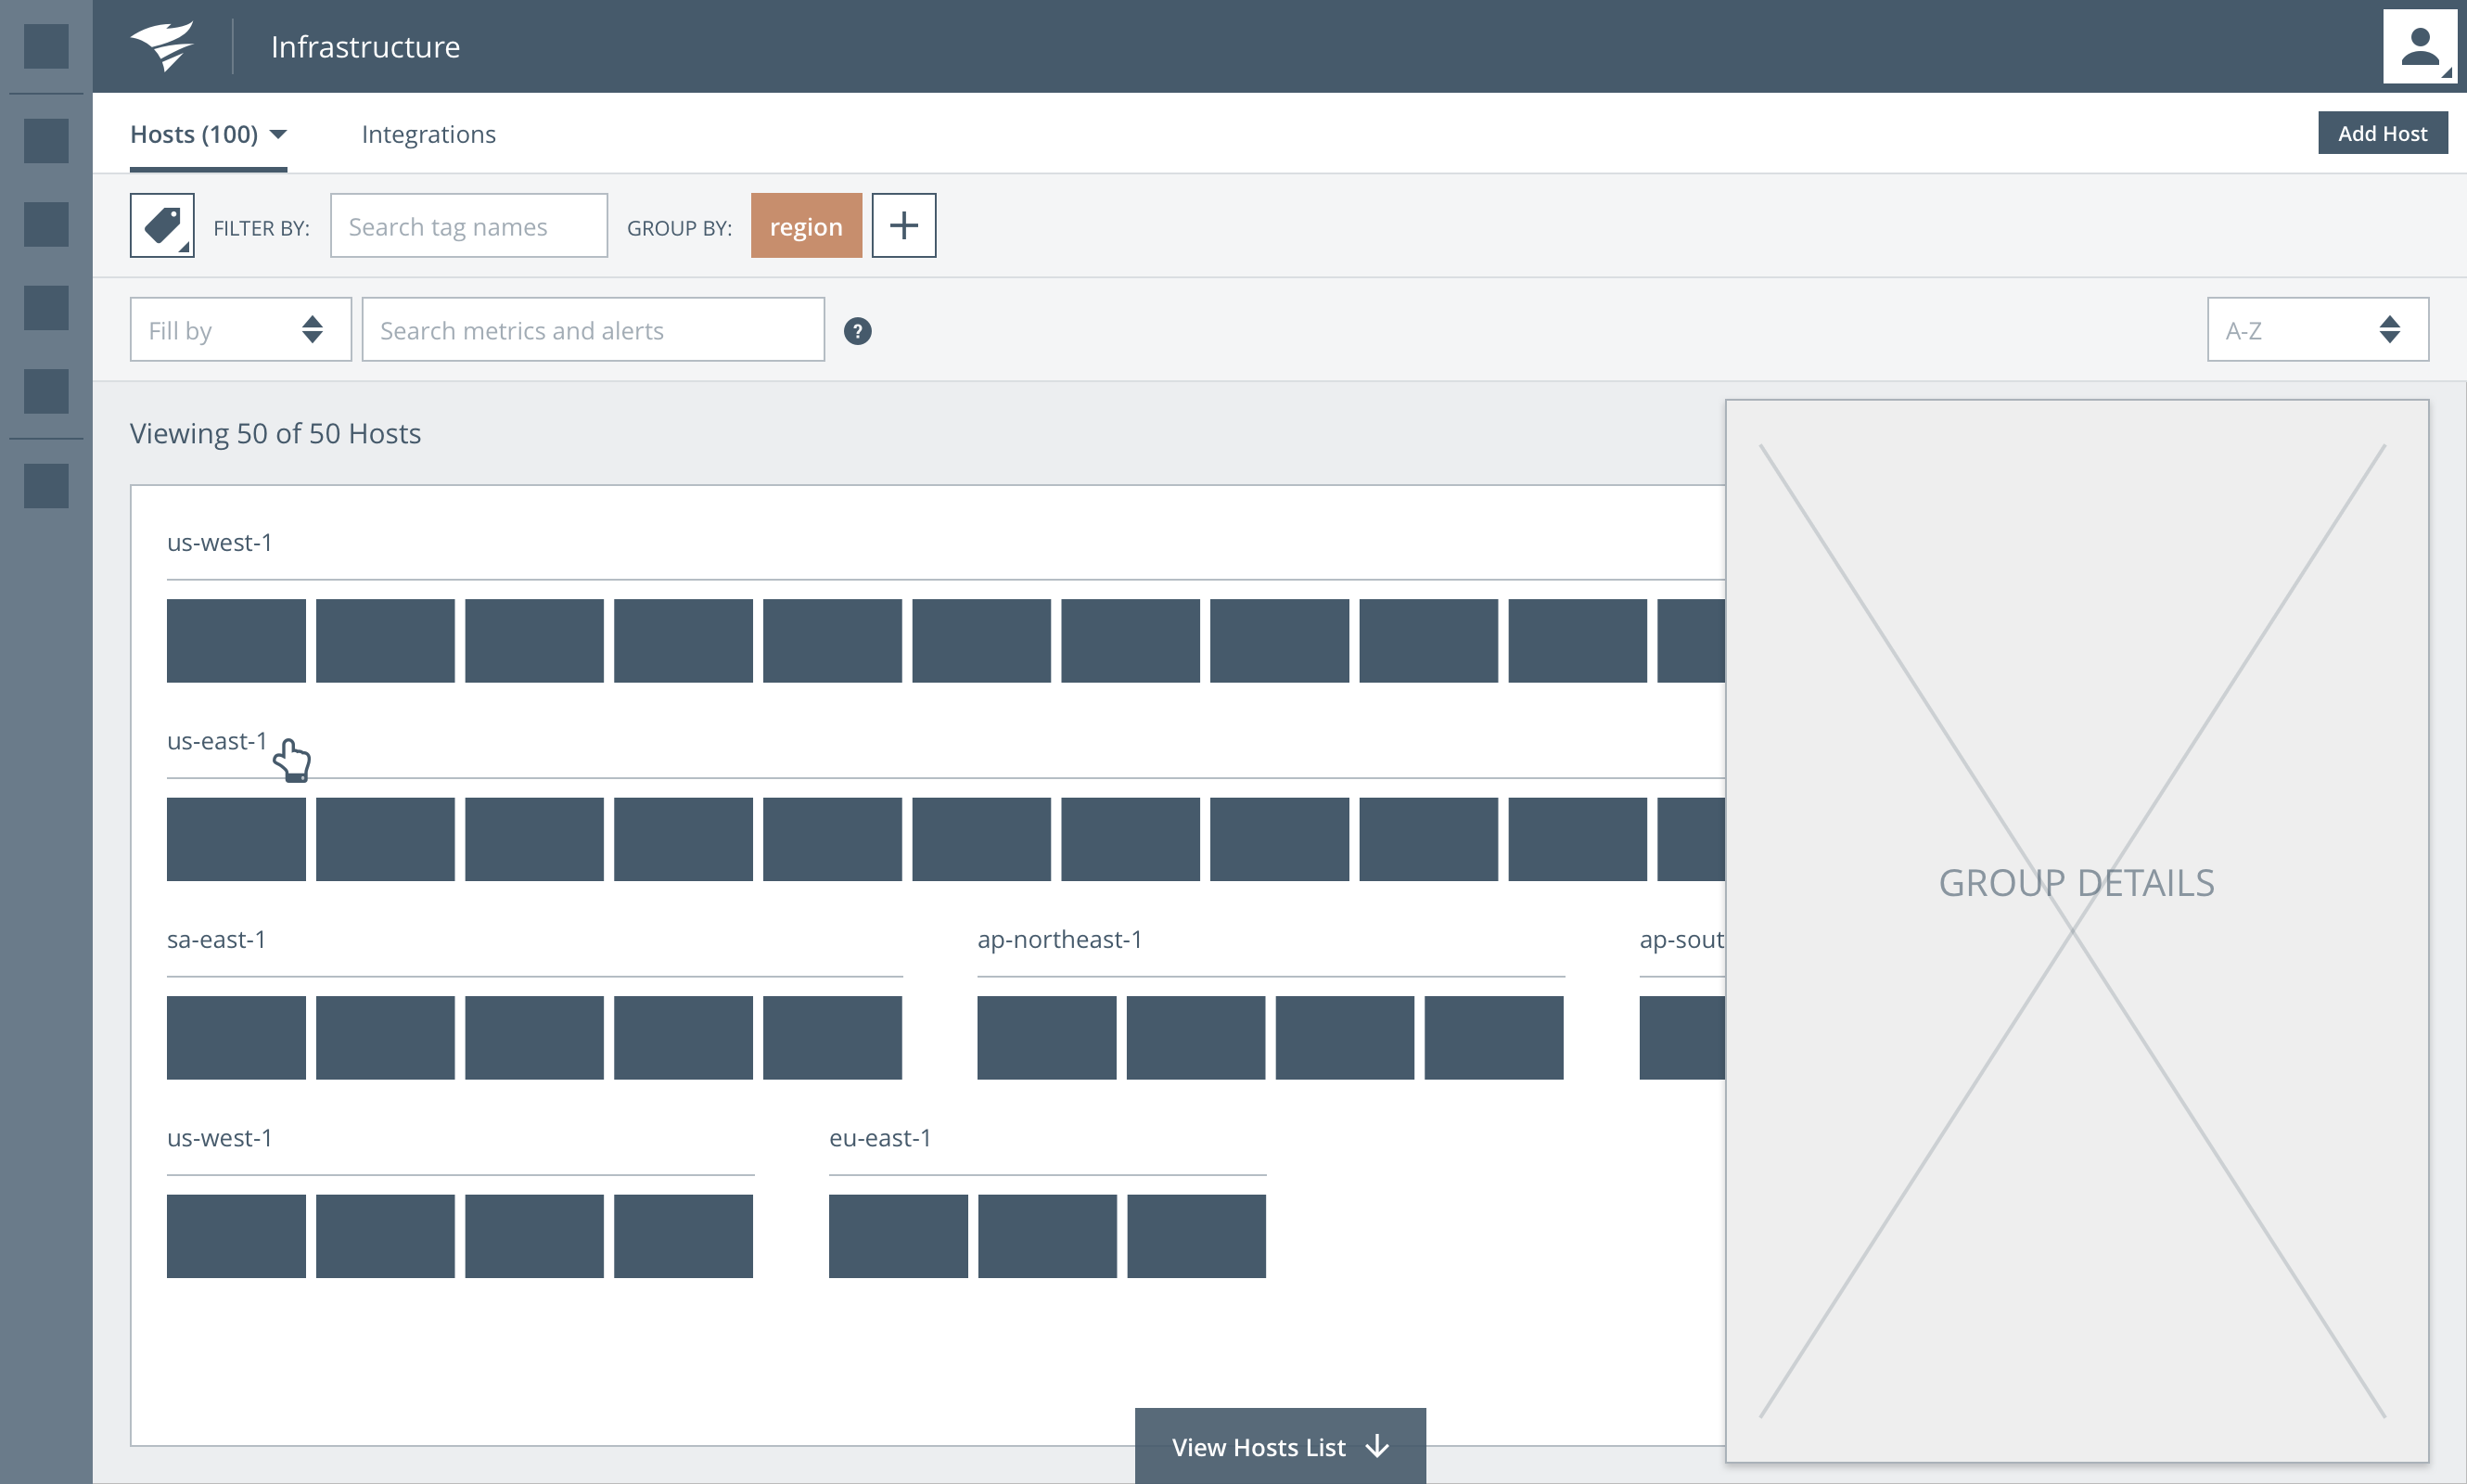Select the us-east-1 group heading
The width and height of the screenshot is (2467, 1484).
click(x=217, y=741)
